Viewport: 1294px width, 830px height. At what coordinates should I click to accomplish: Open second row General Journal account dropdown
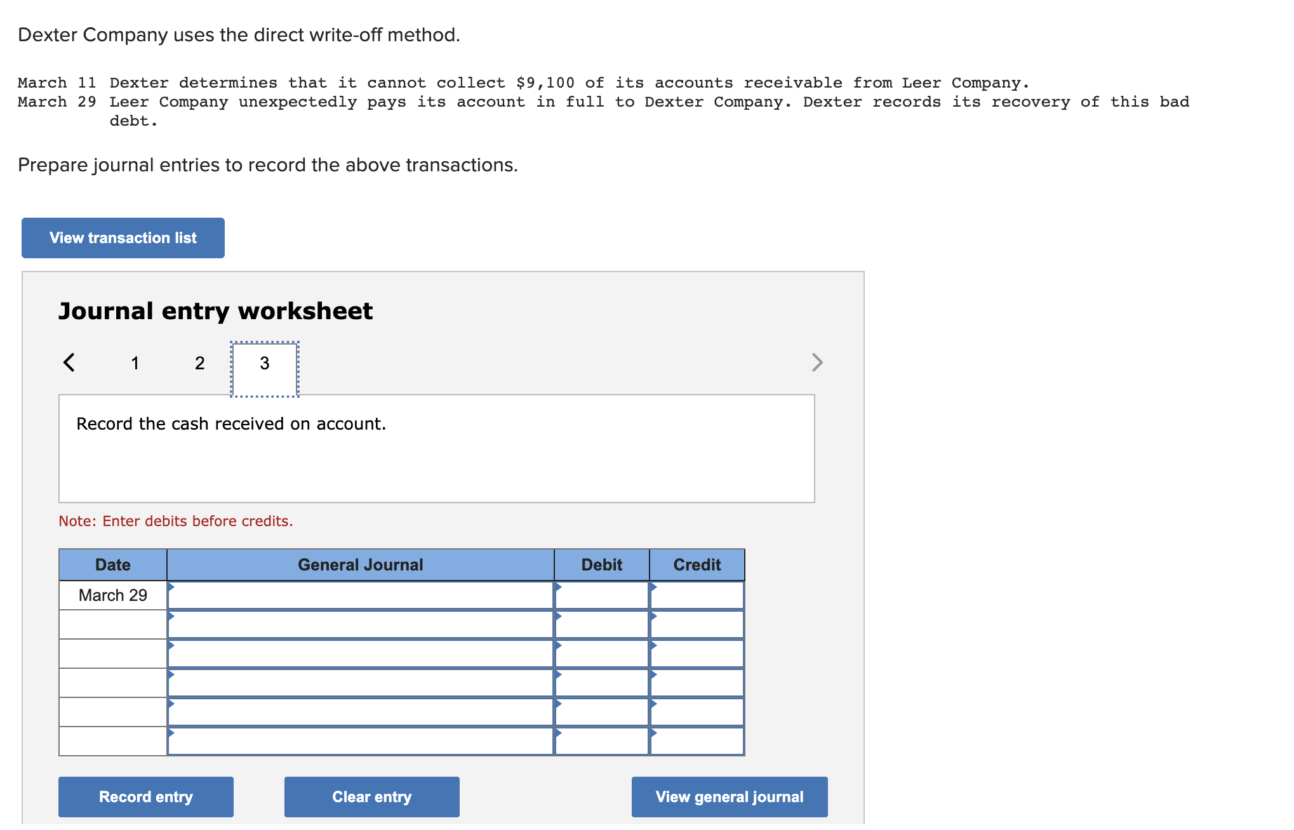361,624
